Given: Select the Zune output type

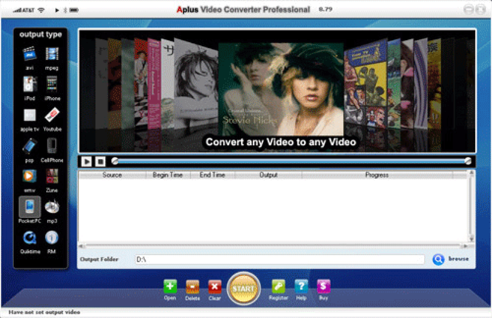Looking at the screenshot, I should [52, 176].
